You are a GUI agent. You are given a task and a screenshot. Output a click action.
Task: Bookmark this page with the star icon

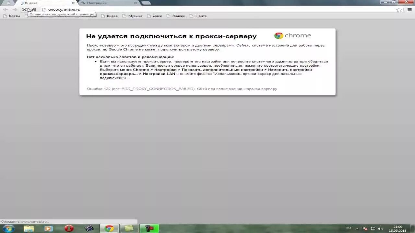point(399,10)
